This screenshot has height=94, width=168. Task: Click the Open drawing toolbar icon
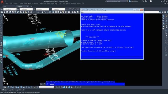(4, 12)
